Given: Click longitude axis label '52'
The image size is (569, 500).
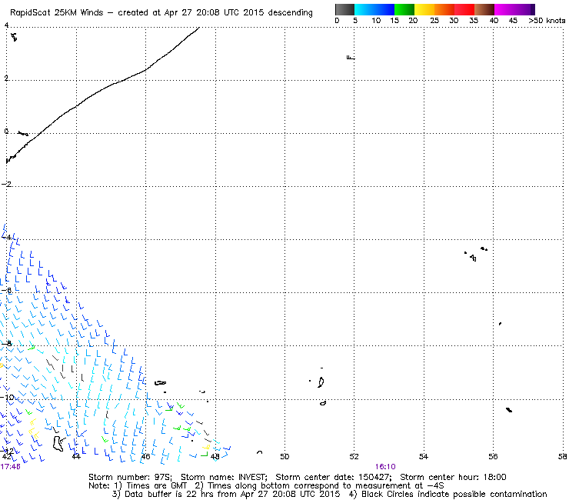Looking at the screenshot, I should click(x=354, y=456).
